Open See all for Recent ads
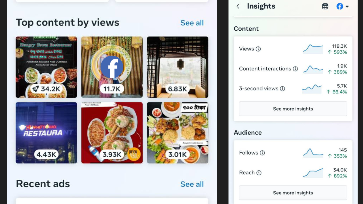The image size is (363, 204). [192, 184]
